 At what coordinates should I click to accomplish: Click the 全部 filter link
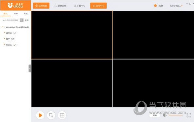pos(26,20)
